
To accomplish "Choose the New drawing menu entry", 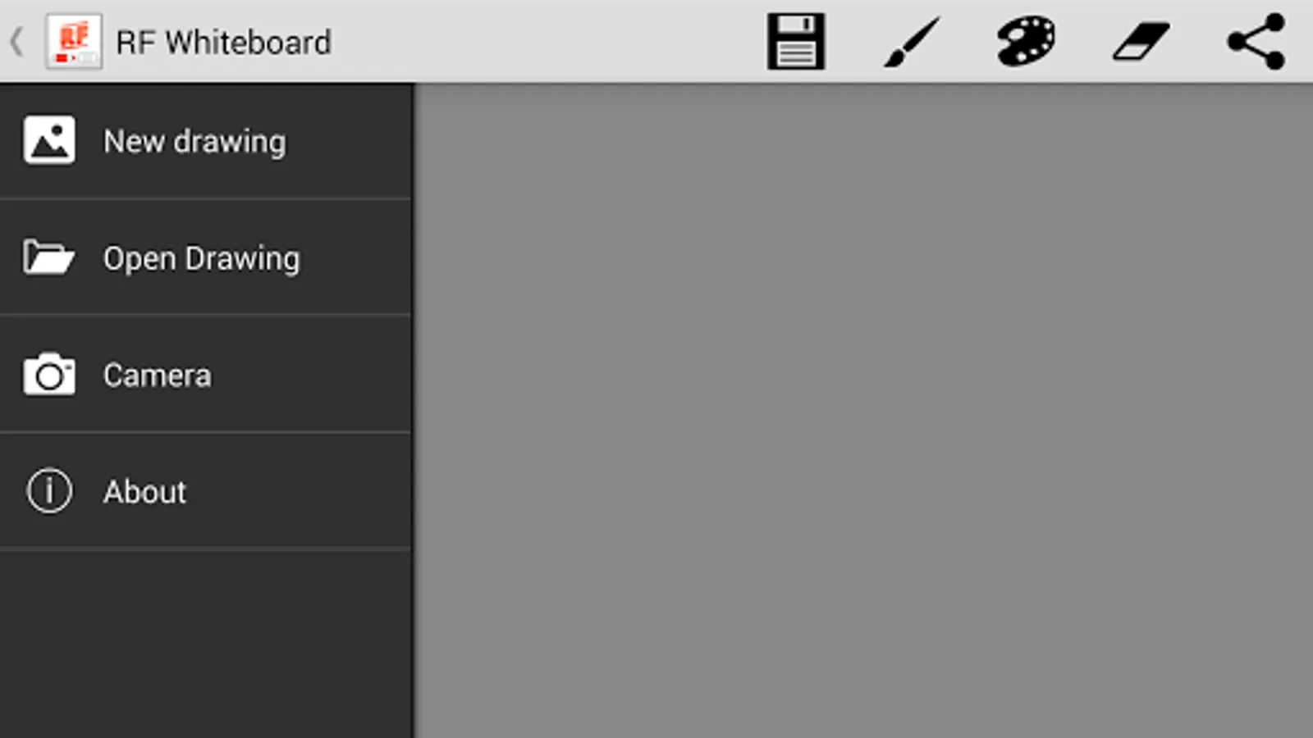I will click(x=205, y=141).
